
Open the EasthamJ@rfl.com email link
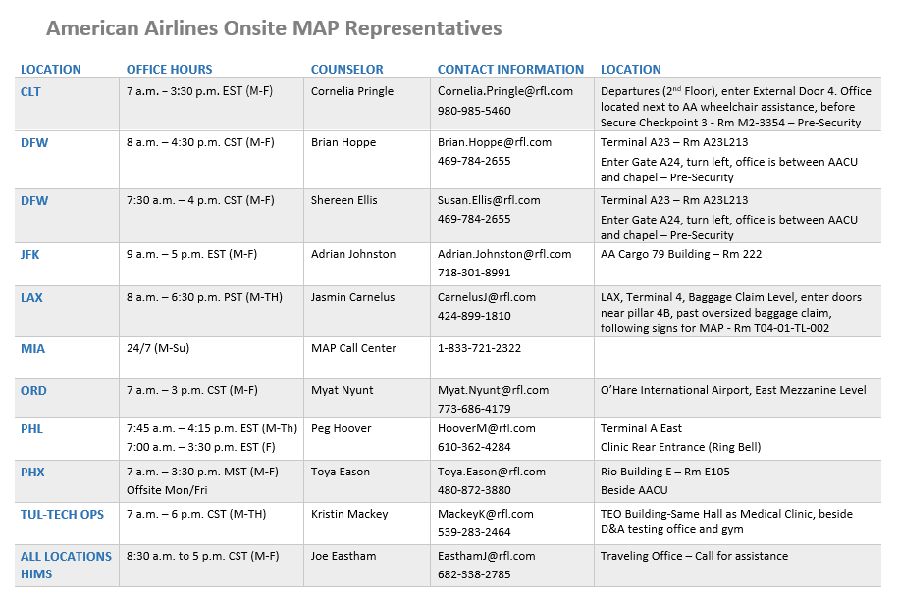[486, 556]
